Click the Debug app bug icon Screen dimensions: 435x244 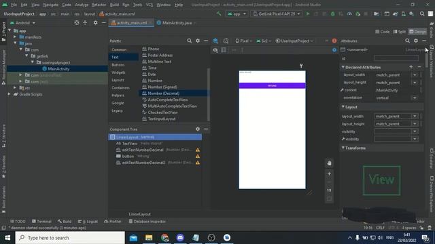(x=332, y=14)
